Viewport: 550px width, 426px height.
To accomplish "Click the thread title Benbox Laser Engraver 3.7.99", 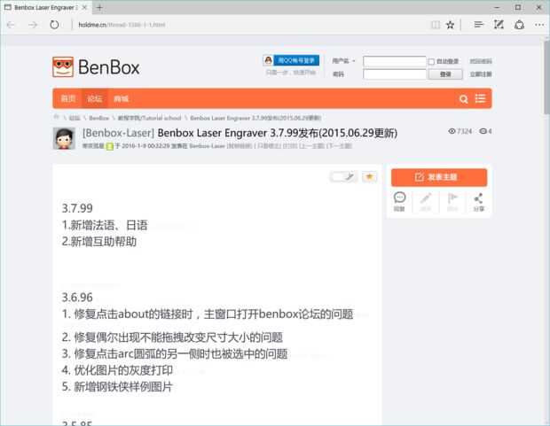I will click(x=277, y=133).
